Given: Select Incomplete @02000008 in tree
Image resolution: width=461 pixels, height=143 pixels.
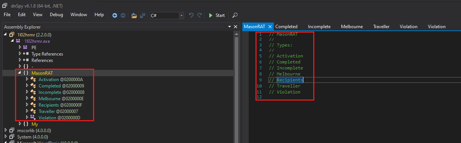Looking at the screenshot, I should (61, 92).
